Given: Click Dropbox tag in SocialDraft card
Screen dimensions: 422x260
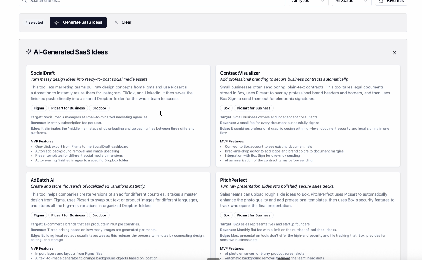Looking at the screenshot, I should click(x=99, y=108).
